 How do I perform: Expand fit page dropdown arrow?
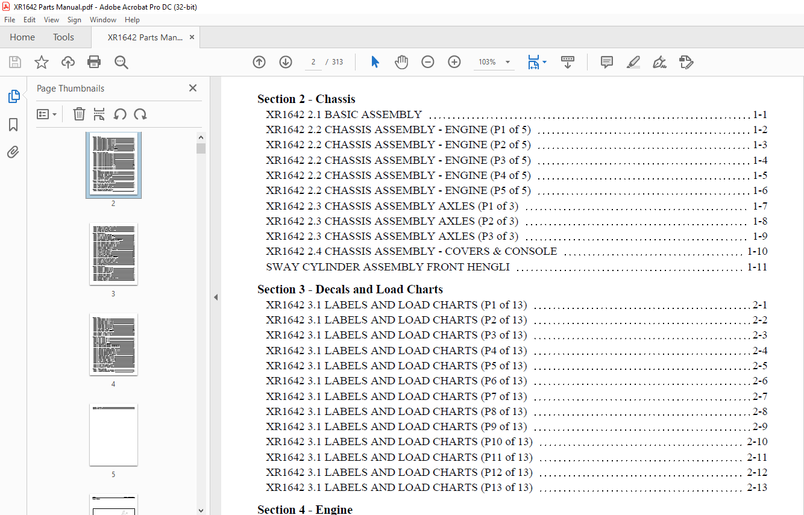[545, 62]
